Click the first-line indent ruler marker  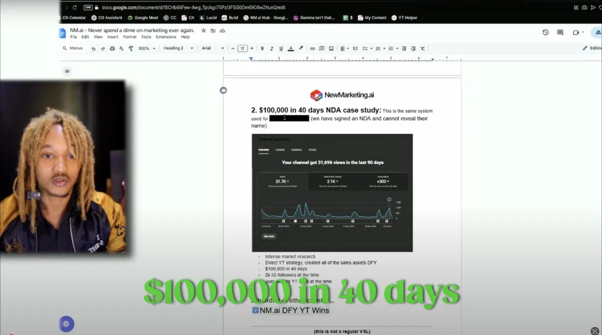pyautogui.click(x=251, y=58)
